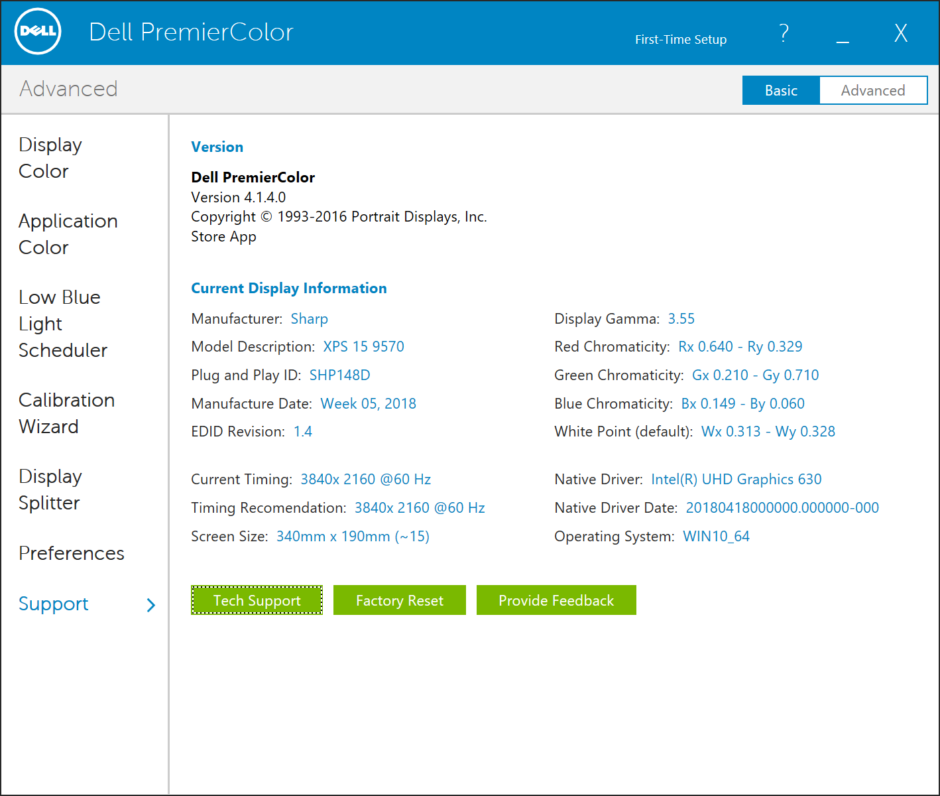The width and height of the screenshot is (940, 796).
Task: Close the window using the X icon
Action: (900, 33)
